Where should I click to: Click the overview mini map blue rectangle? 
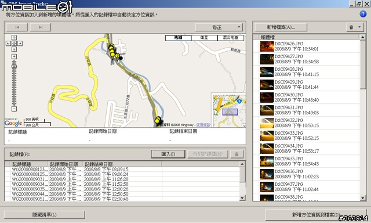coord(230,112)
